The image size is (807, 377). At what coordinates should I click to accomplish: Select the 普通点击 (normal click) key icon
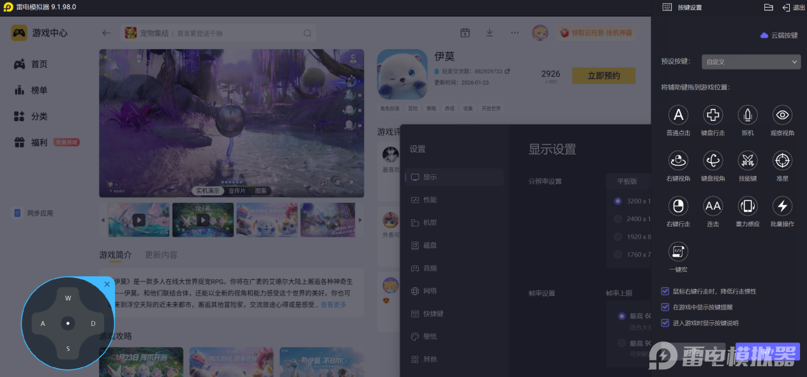point(678,115)
